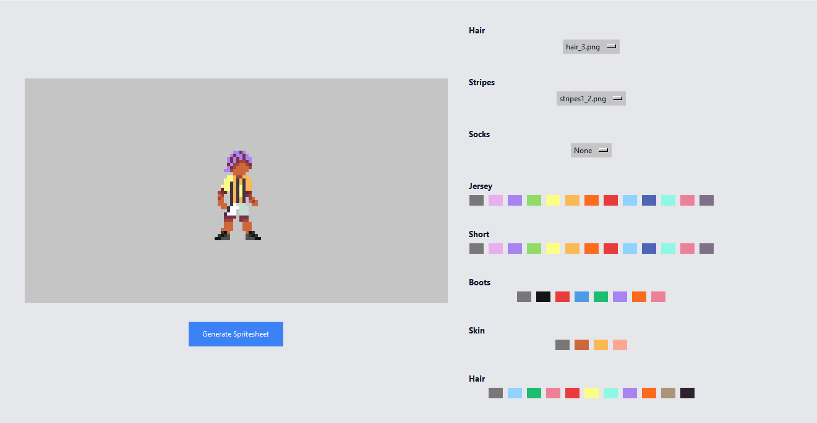Image resolution: width=817 pixels, height=423 pixels.
Task: Set Short color to rose pink
Action: coord(687,249)
